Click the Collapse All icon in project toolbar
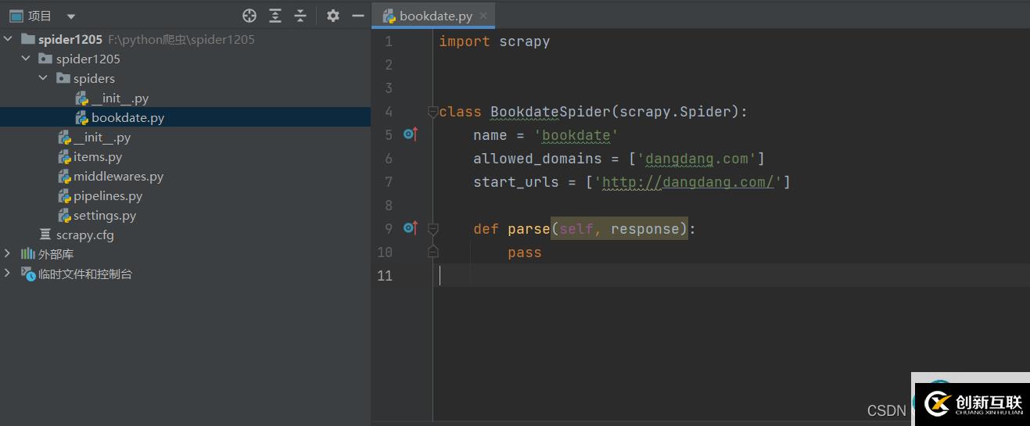1030x426 pixels. point(300,16)
